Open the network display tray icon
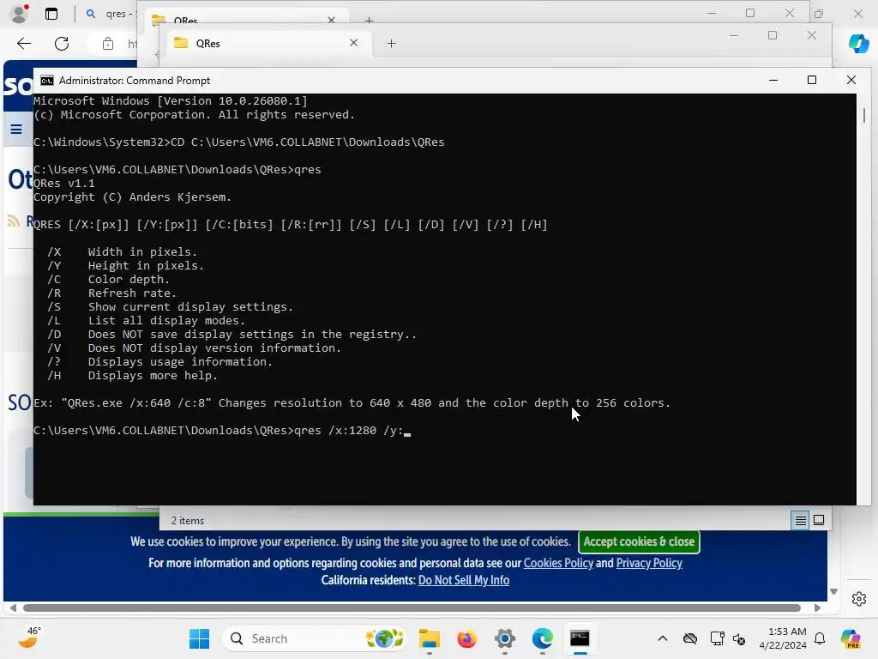This screenshot has width=878, height=659. 717,638
